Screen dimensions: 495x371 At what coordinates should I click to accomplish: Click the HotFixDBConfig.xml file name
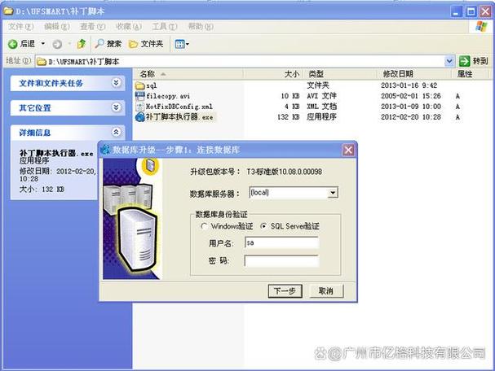[x=179, y=107]
